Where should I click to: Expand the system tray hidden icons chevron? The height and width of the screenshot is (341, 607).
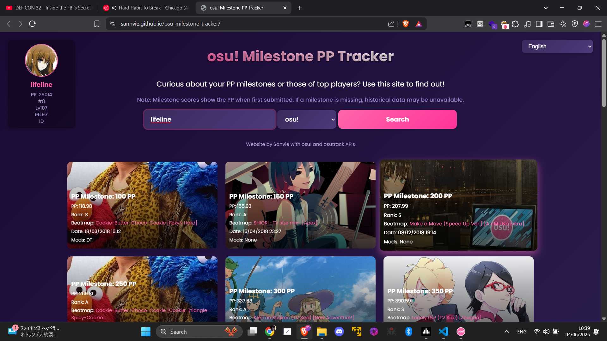click(506, 332)
